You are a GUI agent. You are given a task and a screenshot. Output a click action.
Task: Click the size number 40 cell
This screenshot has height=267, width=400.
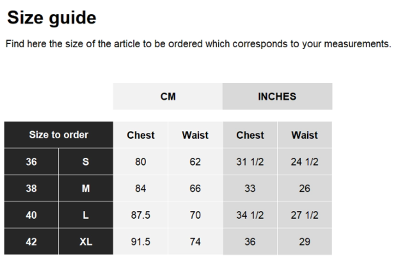[31, 215]
